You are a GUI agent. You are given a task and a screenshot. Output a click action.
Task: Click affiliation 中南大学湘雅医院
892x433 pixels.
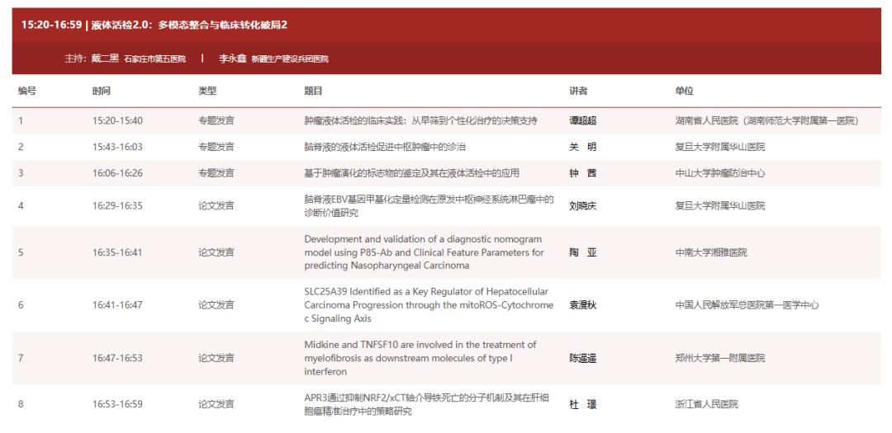point(711,252)
